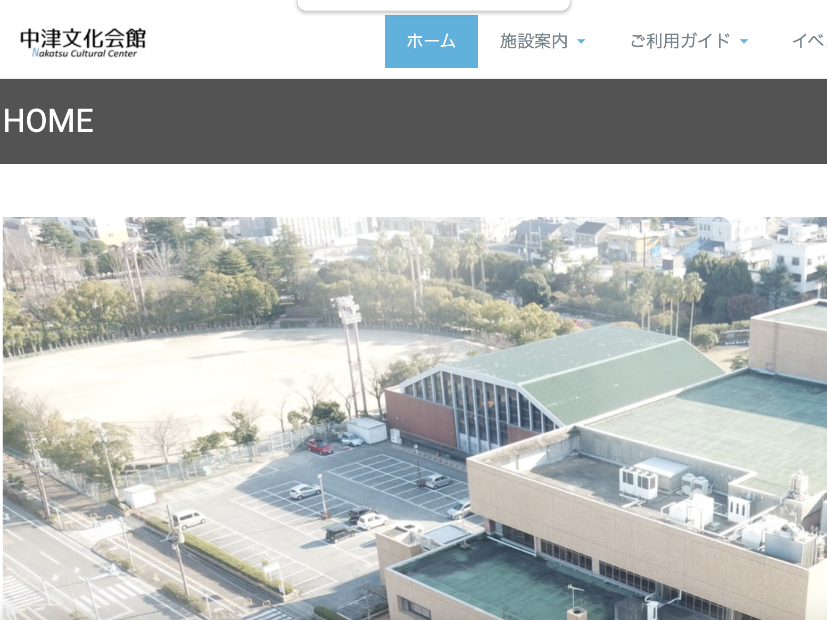827x620 pixels.
Task: Open the 施設案内 menu item
Action: pyautogui.click(x=534, y=41)
